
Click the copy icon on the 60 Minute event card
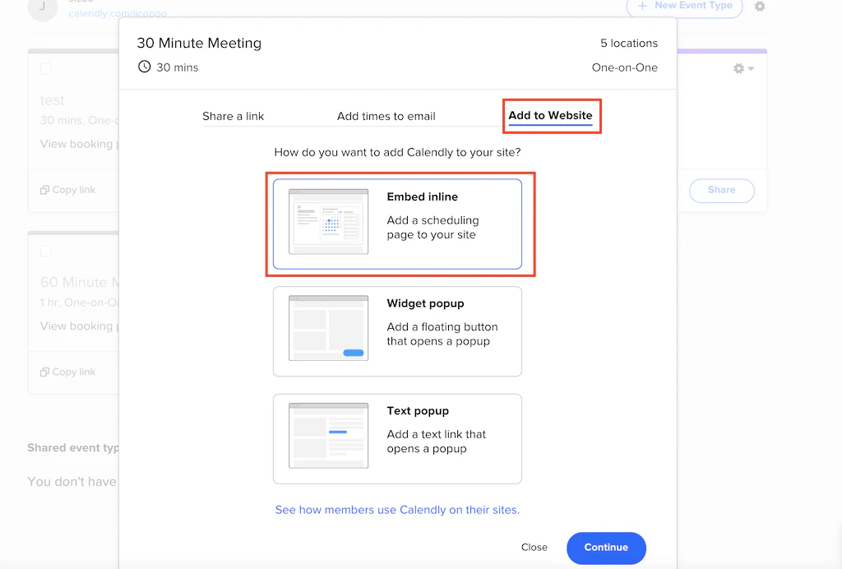pos(45,372)
